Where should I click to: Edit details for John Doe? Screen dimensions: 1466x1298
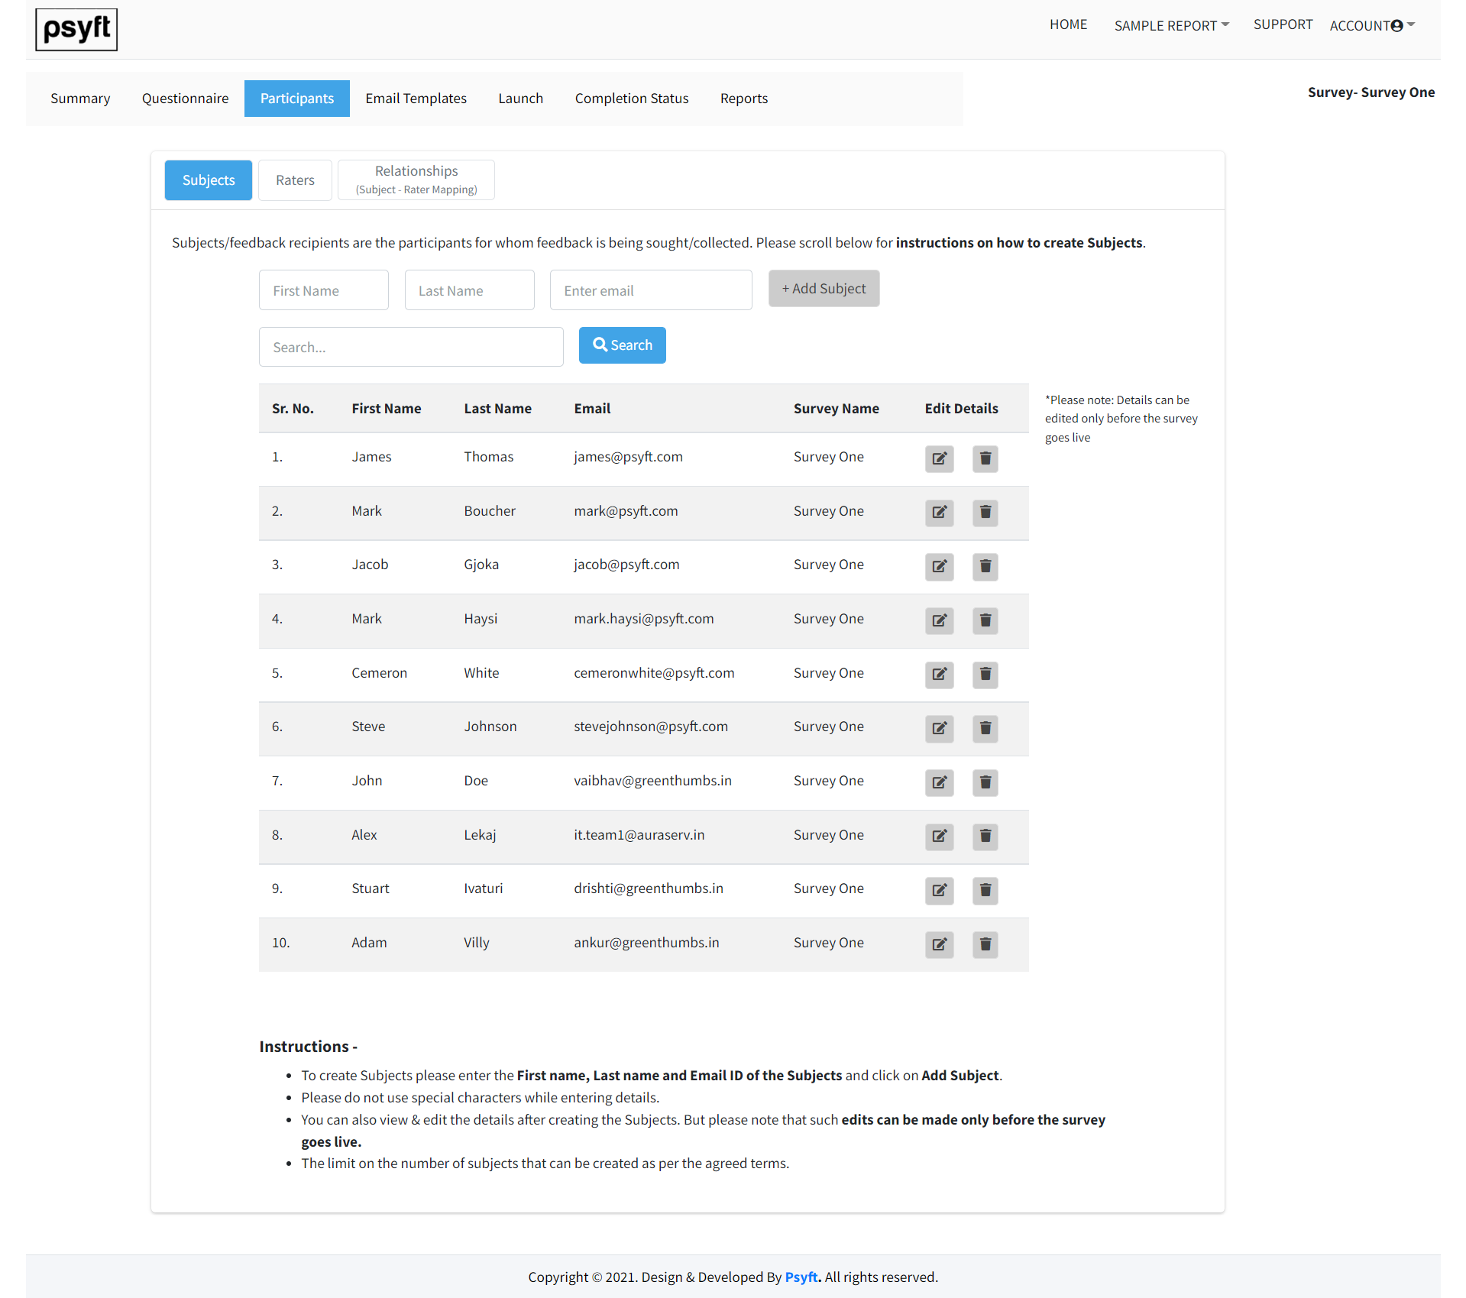[939, 783]
